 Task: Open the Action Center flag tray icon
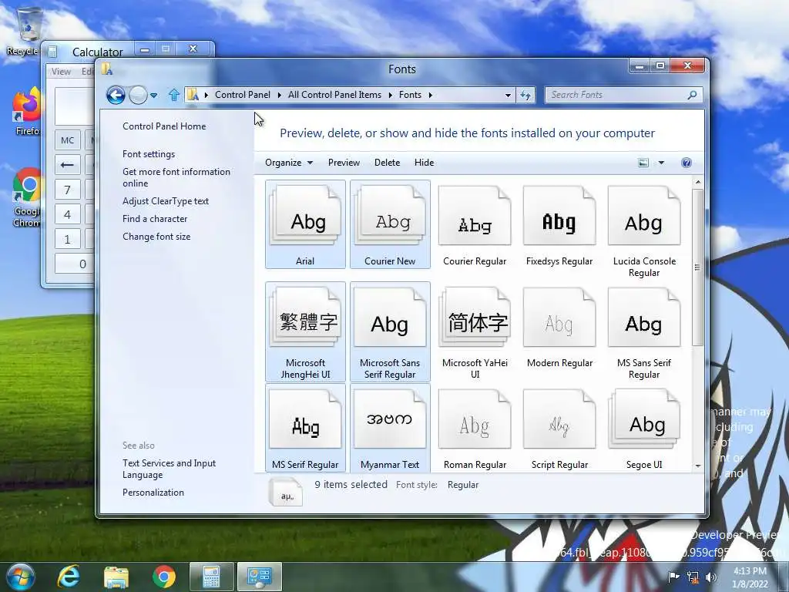[673, 577]
